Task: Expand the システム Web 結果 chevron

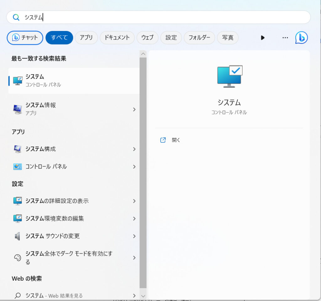Action: pyautogui.click(x=134, y=296)
